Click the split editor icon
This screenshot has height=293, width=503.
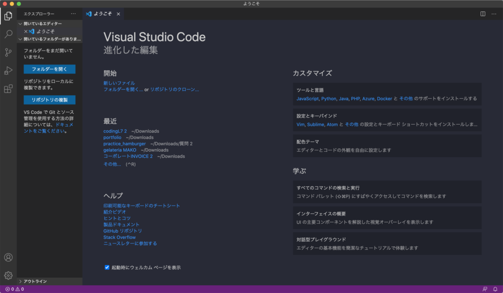coord(482,14)
